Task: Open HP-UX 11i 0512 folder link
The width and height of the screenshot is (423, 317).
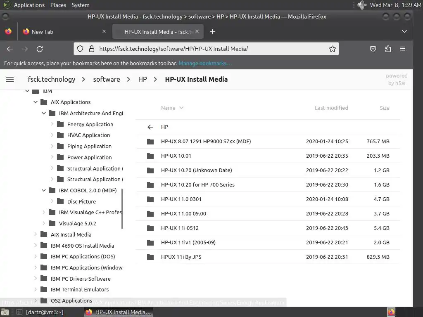Action: tap(180, 228)
